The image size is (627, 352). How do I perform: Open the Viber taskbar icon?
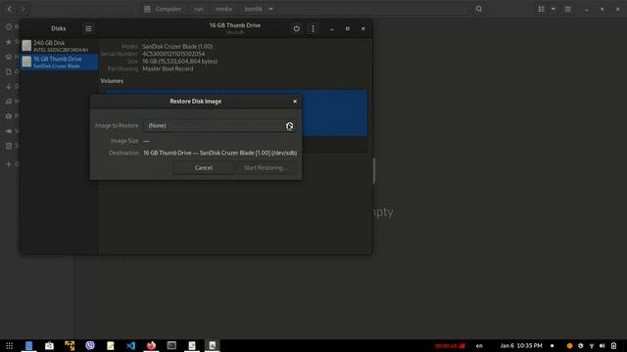tap(90, 345)
